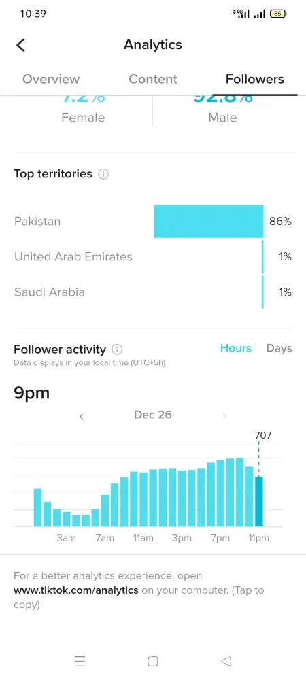Tap the Android recent apps menu icon

pyautogui.click(x=80, y=661)
